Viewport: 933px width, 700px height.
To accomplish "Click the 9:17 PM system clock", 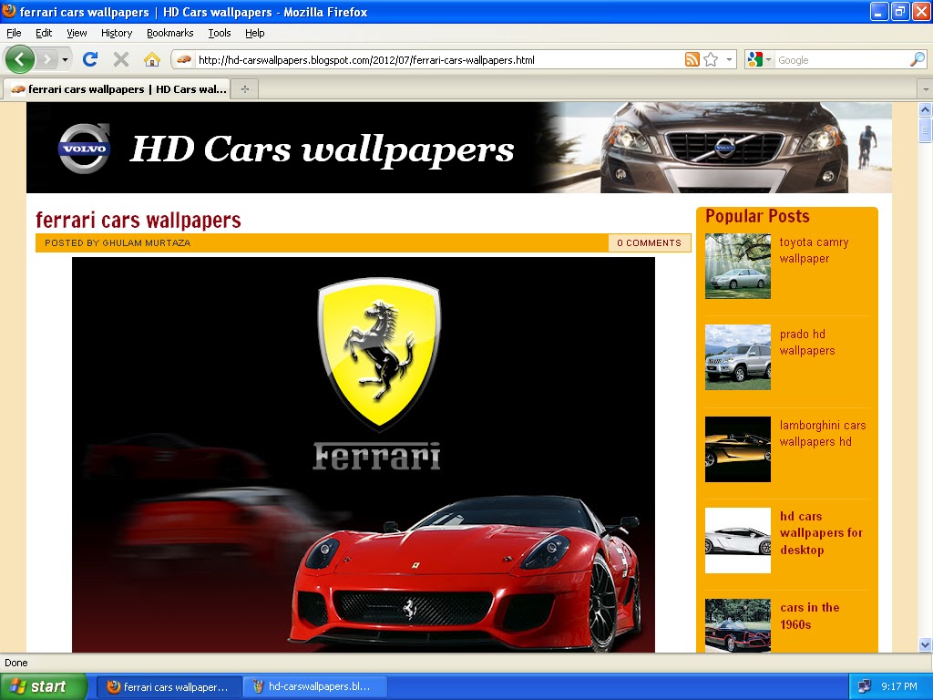I will point(899,686).
